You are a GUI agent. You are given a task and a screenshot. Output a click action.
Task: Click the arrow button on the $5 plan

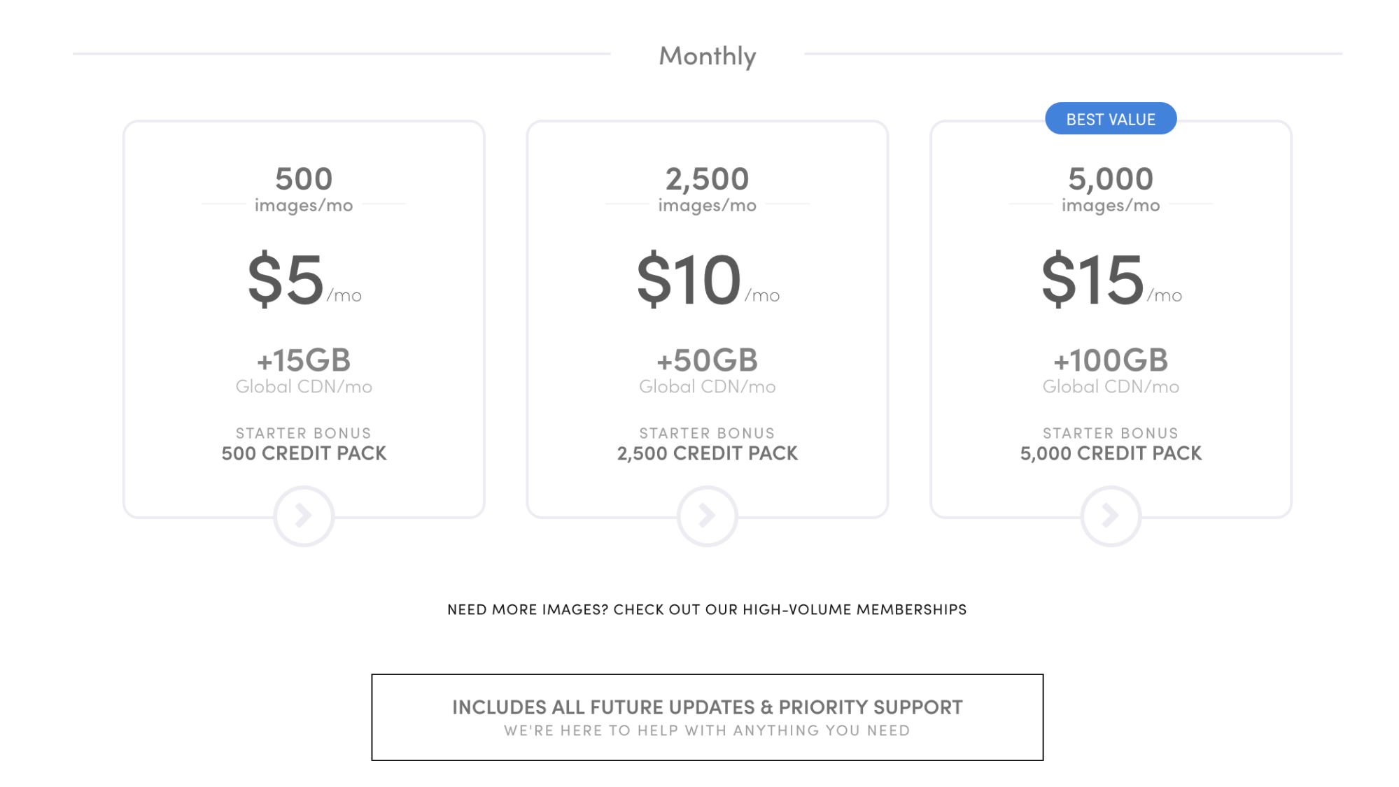tap(304, 516)
